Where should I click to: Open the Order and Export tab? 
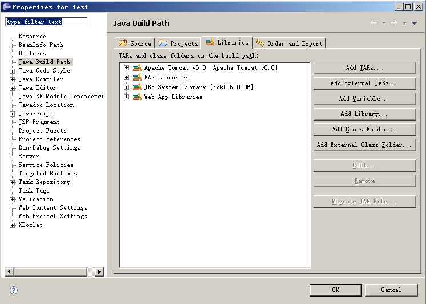point(290,43)
